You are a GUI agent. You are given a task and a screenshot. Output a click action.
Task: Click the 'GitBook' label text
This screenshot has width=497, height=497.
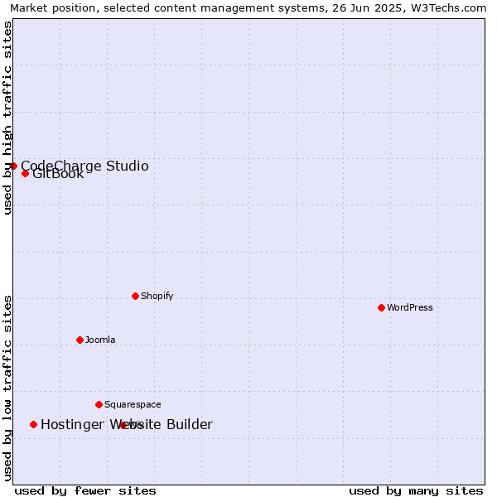point(58,174)
